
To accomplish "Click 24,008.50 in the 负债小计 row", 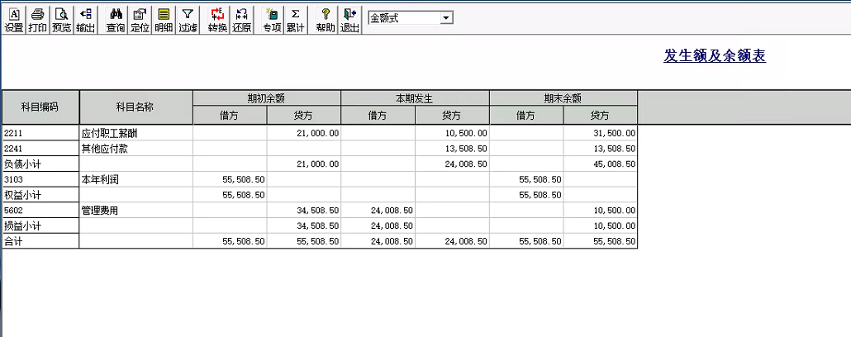I will 452,164.
